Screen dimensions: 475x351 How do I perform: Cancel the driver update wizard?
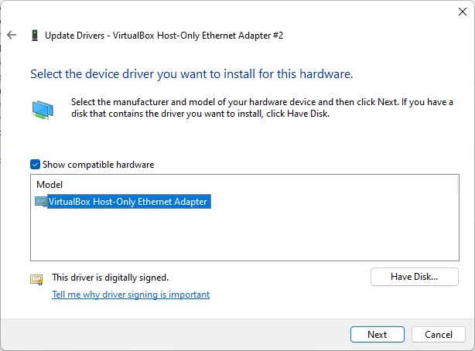coord(439,334)
